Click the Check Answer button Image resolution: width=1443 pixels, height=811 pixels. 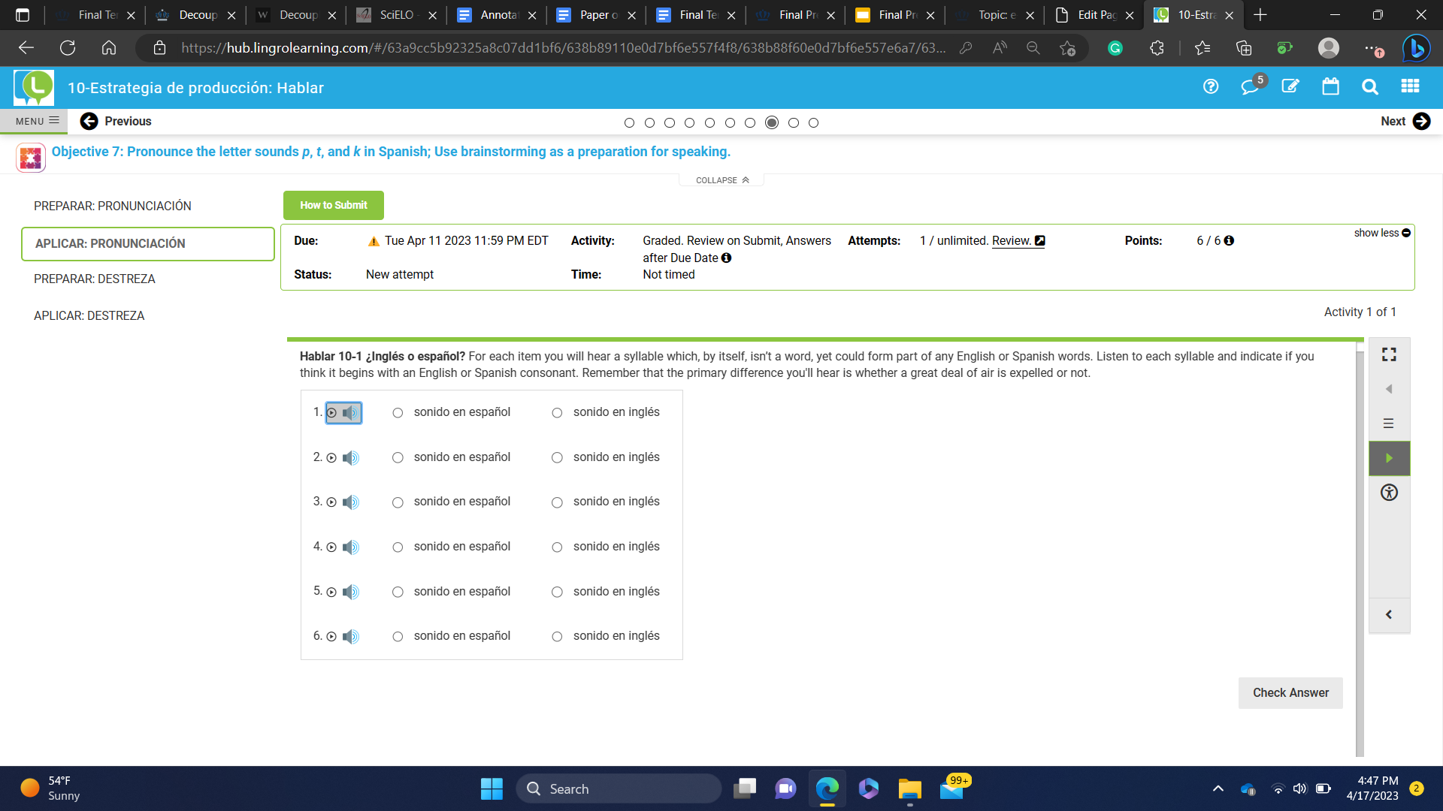(1290, 692)
